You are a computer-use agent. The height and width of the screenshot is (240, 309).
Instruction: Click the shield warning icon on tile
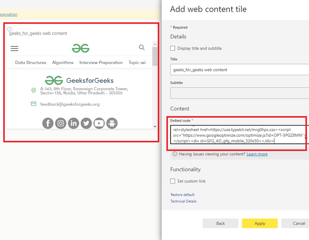click(9, 29)
